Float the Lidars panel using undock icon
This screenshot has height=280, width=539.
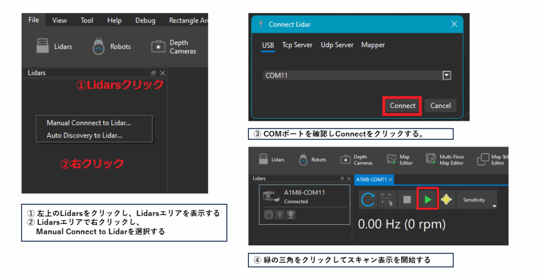[153, 73]
